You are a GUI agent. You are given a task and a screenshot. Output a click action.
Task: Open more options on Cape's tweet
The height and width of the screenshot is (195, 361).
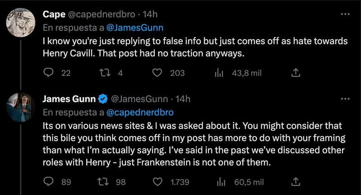(x=345, y=15)
